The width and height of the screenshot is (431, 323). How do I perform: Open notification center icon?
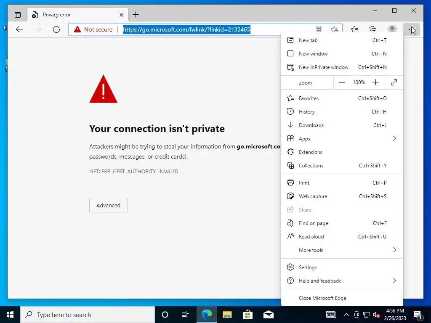coord(418,315)
